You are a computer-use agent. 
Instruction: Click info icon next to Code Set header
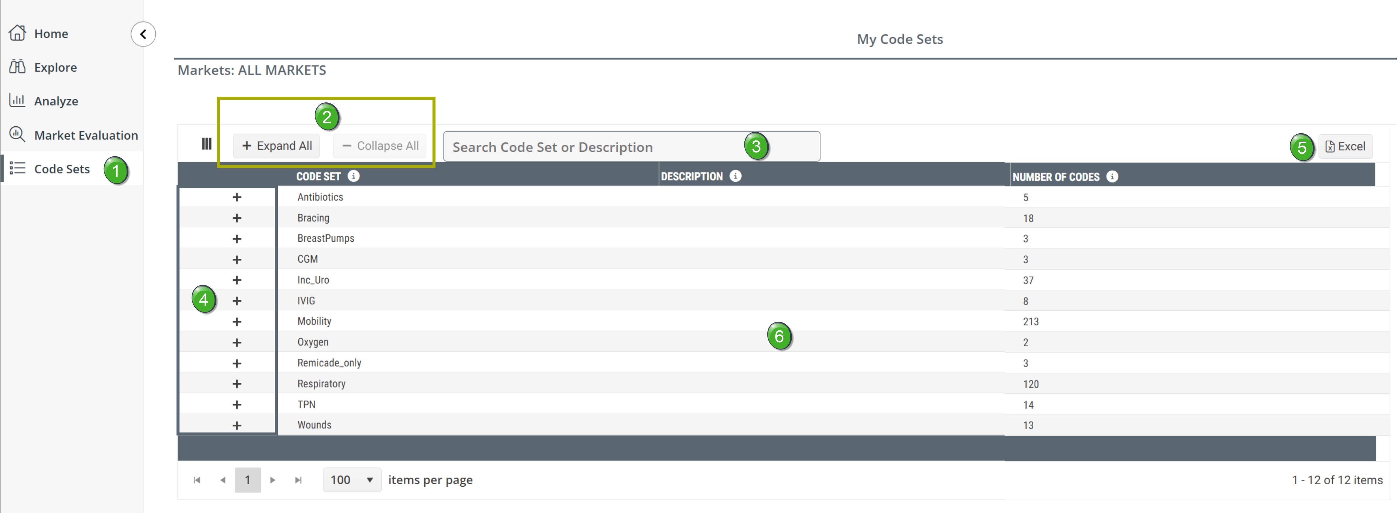coord(353,176)
